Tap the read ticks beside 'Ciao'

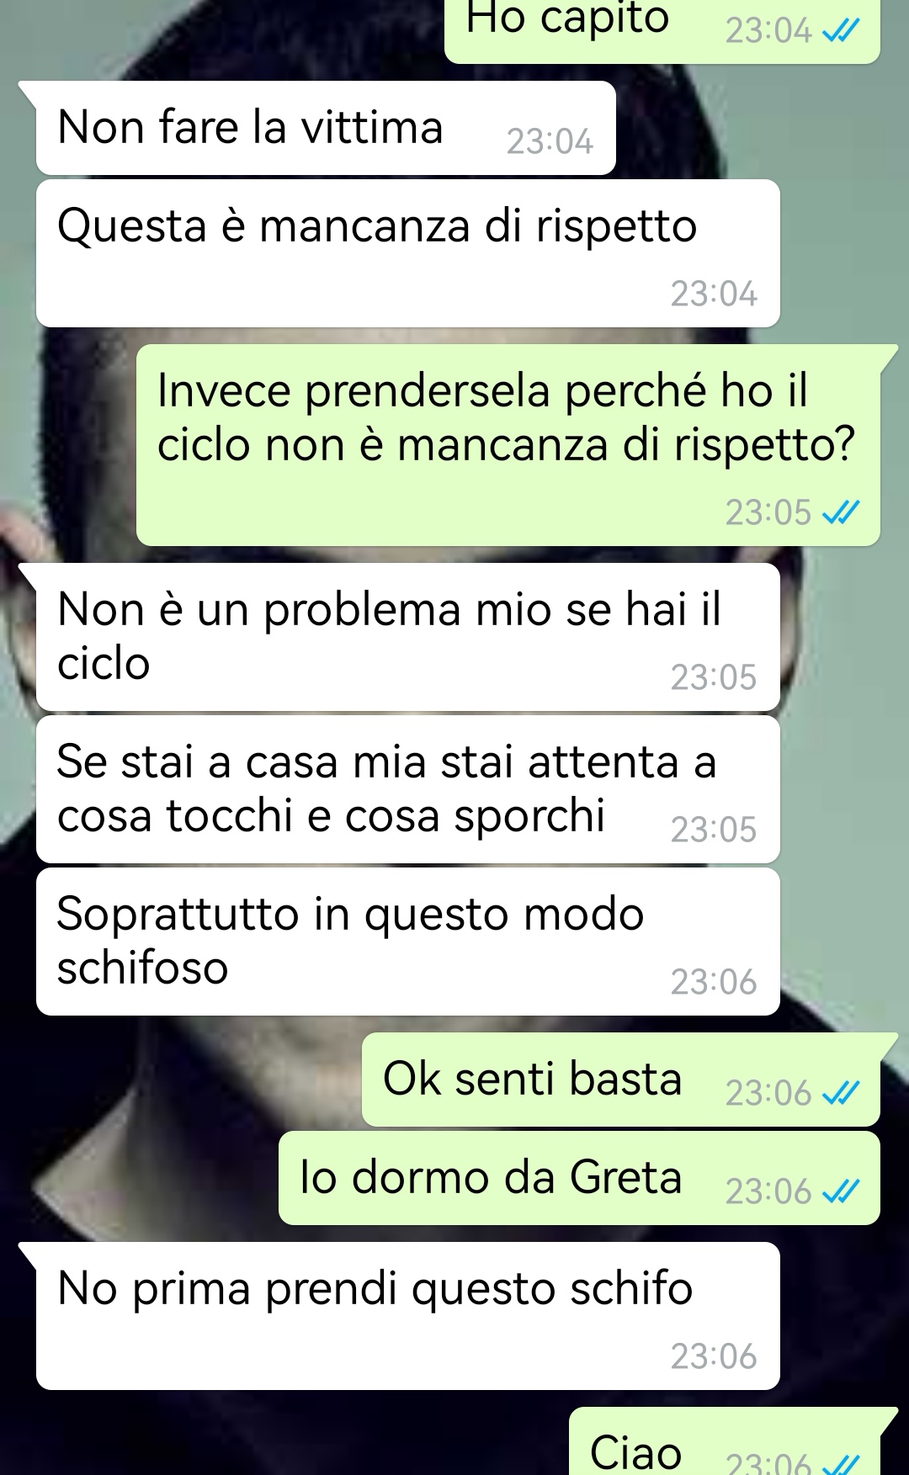tap(841, 1465)
